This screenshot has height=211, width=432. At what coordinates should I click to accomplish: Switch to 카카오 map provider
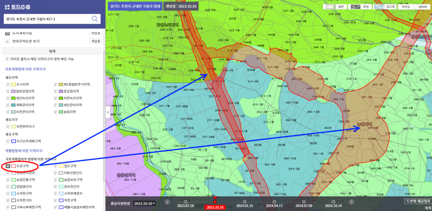pos(405,7)
